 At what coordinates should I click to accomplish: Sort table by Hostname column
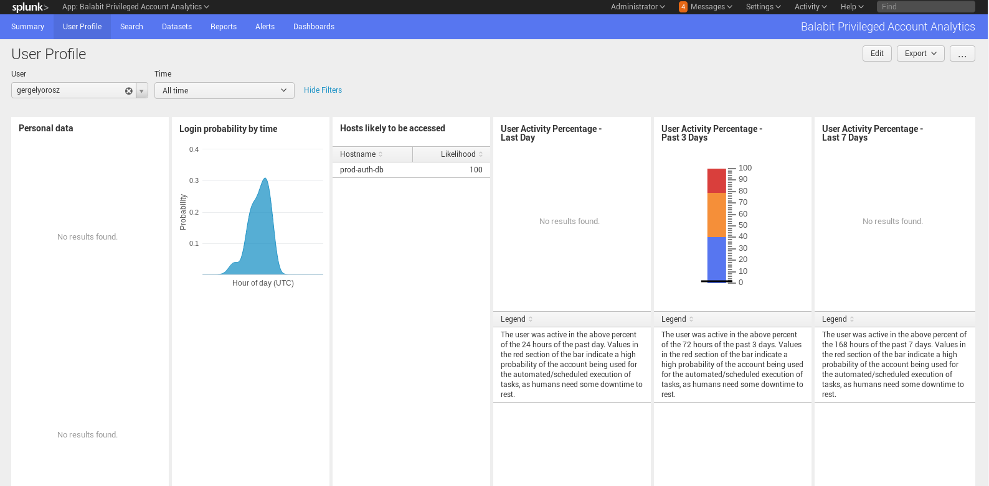372,154
